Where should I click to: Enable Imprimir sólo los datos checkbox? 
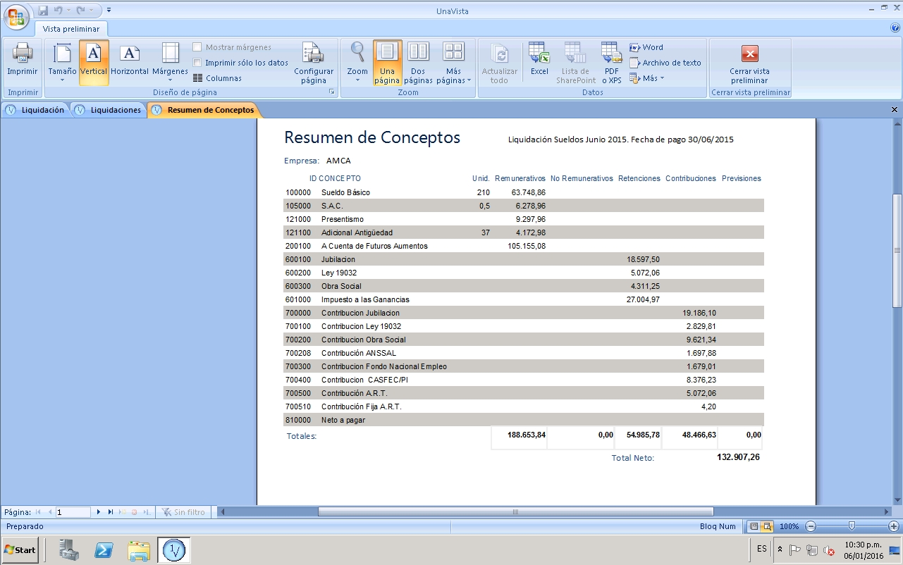[x=198, y=63]
